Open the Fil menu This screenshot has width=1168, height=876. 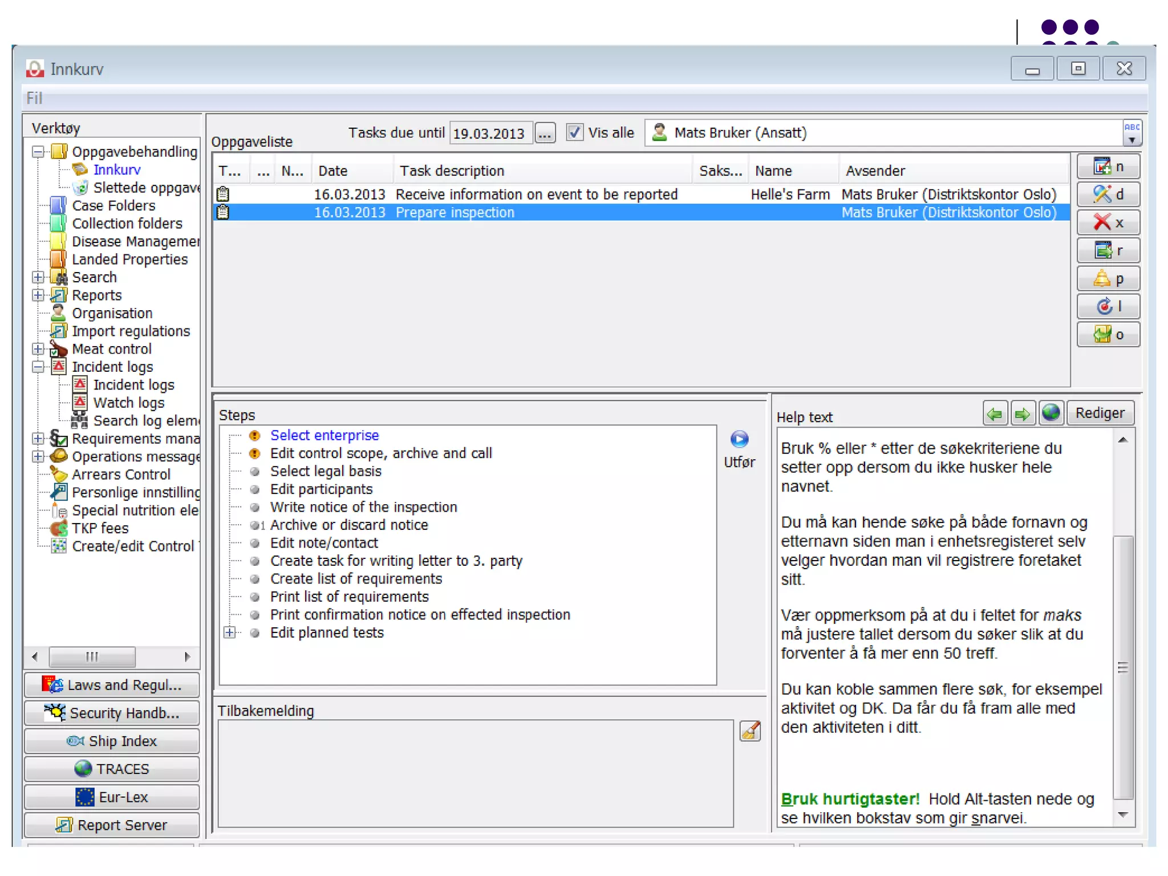(34, 98)
